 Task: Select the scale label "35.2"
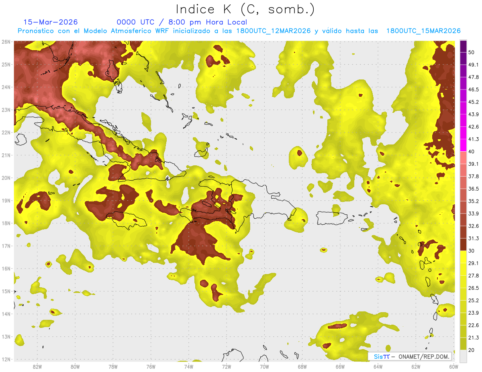473,201
